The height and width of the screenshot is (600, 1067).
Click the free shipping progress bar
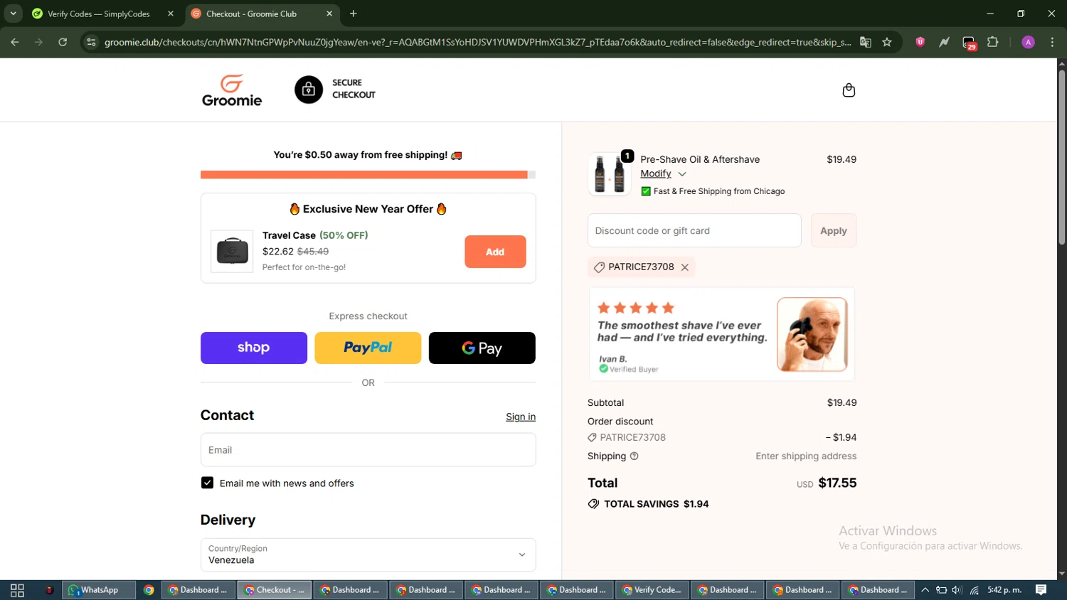tap(368, 174)
